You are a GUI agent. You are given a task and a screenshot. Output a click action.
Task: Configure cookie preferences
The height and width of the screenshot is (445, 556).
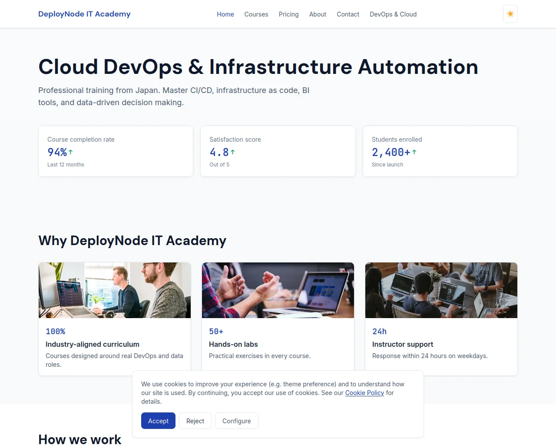237,421
